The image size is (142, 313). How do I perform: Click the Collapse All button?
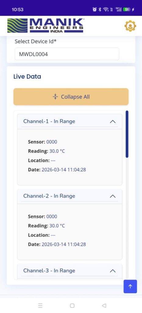click(71, 97)
